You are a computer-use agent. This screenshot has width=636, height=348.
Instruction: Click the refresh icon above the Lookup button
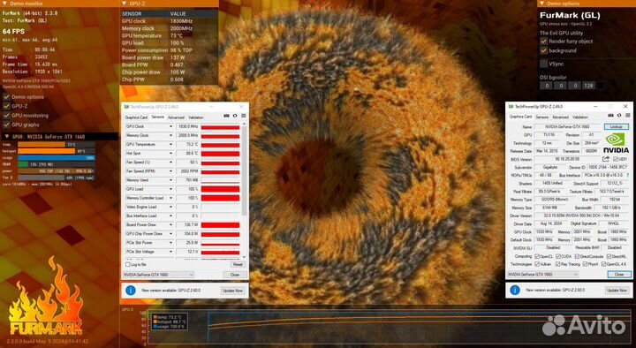tap(619, 116)
